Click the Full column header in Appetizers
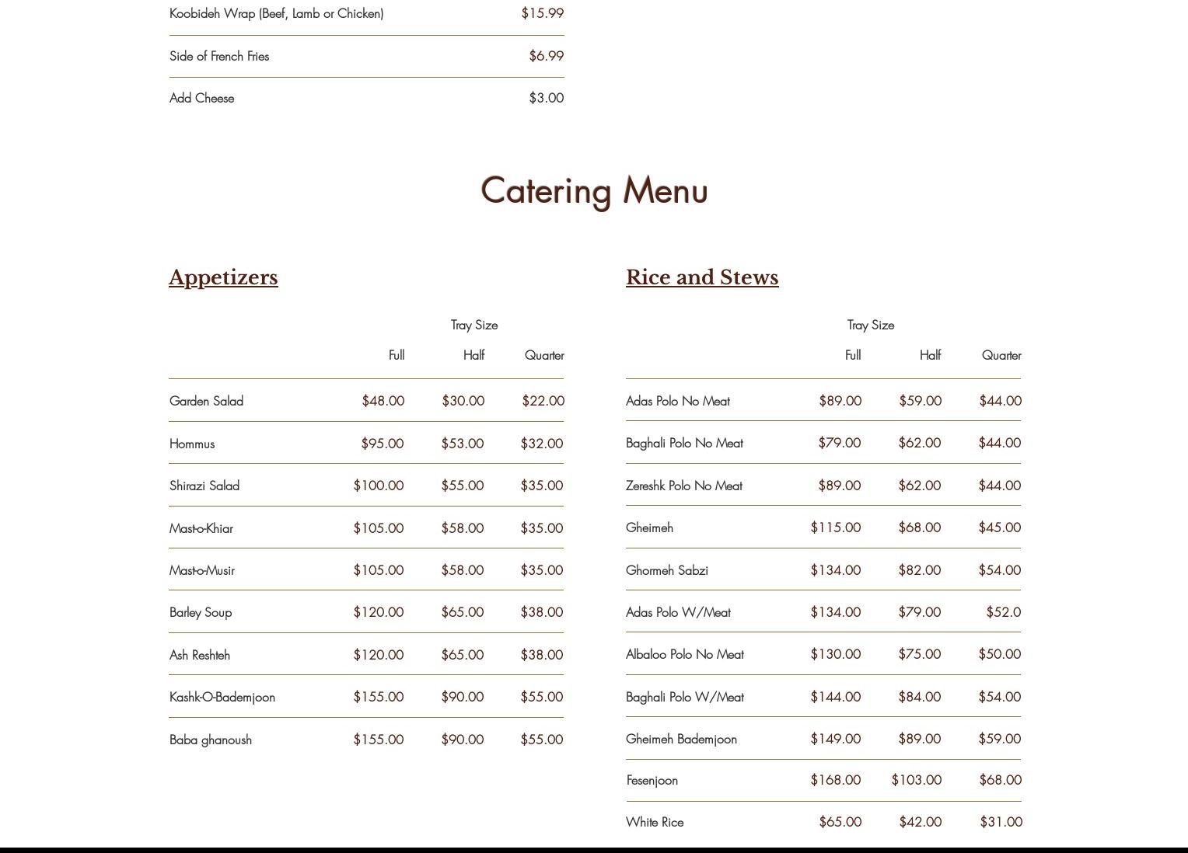 (x=397, y=355)
